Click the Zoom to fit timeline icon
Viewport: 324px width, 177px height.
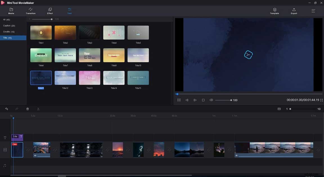tap(280, 109)
